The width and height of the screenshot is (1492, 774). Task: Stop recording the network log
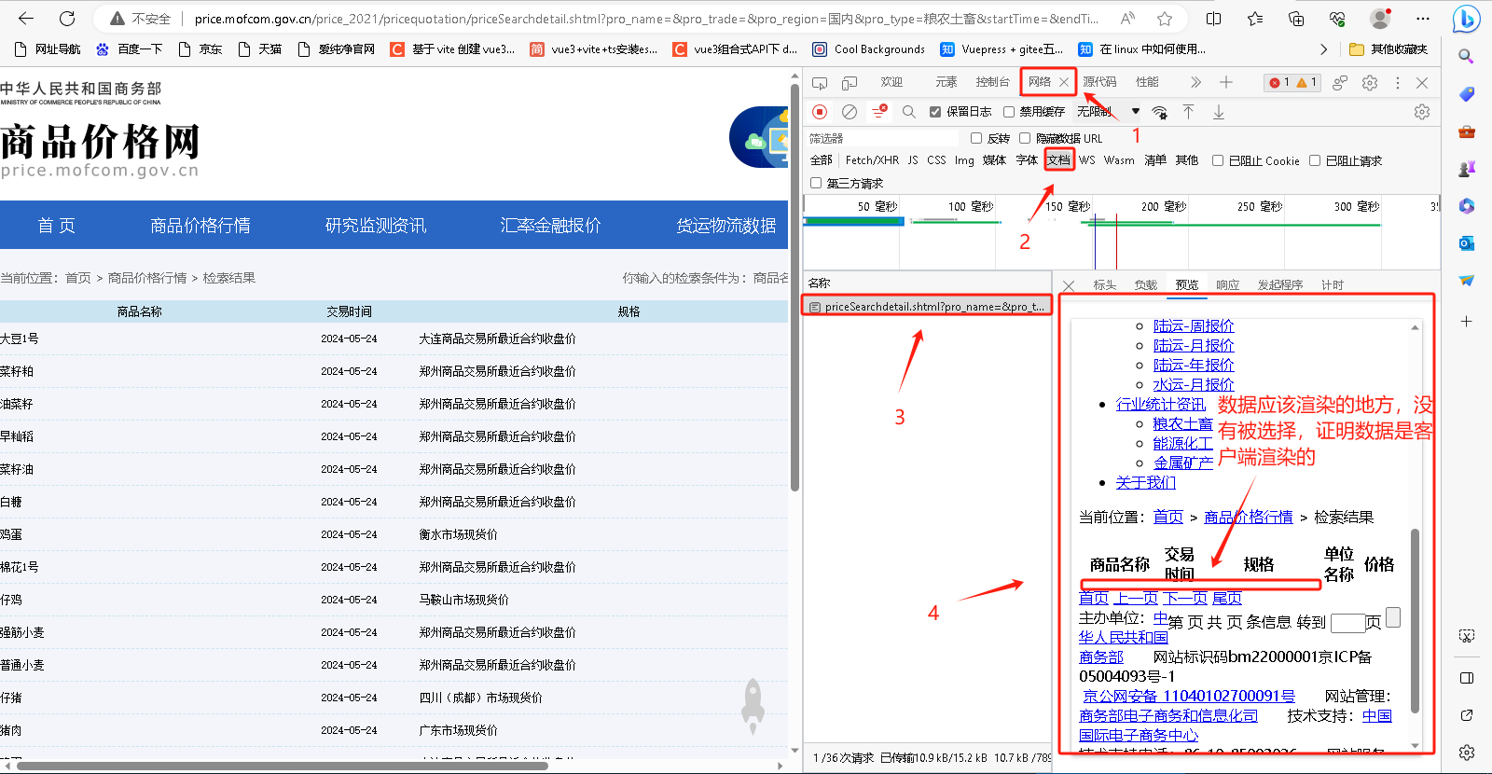point(820,112)
